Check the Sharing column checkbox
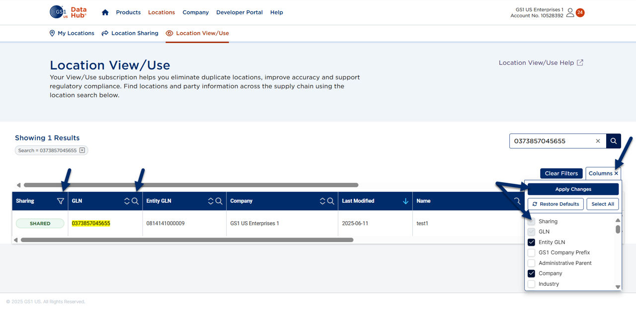 pyautogui.click(x=531, y=221)
